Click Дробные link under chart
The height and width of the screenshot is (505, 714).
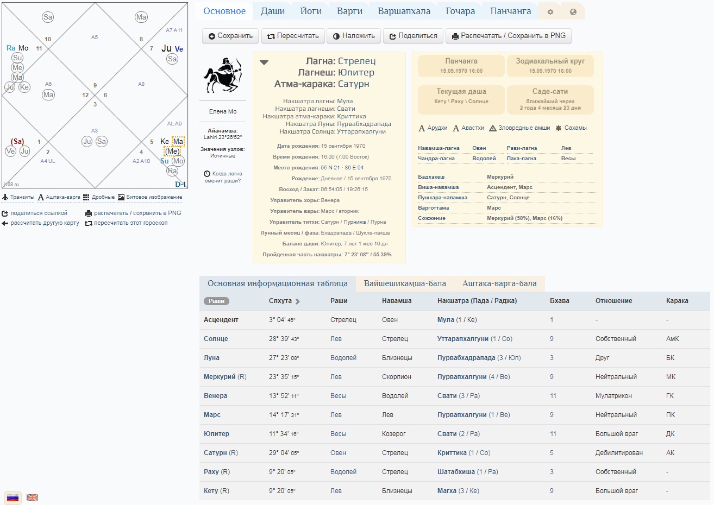[99, 197]
